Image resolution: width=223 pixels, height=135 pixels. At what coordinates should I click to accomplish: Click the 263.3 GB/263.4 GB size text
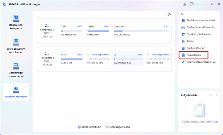coord(122,63)
